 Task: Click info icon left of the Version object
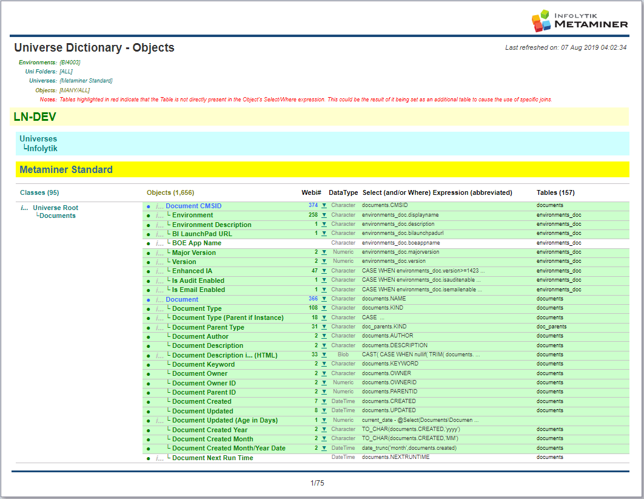[x=159, y=262]
